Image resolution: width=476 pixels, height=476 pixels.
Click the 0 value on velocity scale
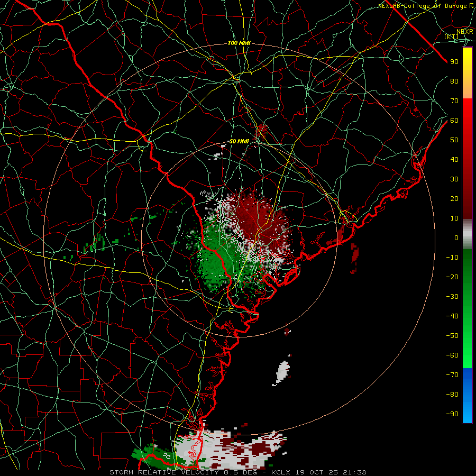[456, 237]
